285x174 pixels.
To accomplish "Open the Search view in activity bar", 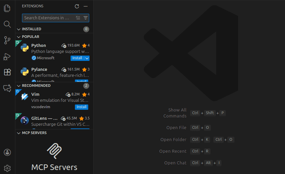I will (x=7, y=24).
